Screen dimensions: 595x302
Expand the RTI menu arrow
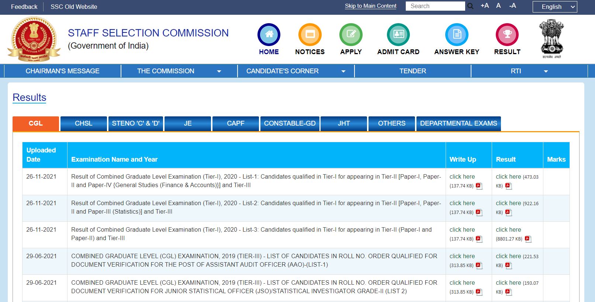click(546, 71)
